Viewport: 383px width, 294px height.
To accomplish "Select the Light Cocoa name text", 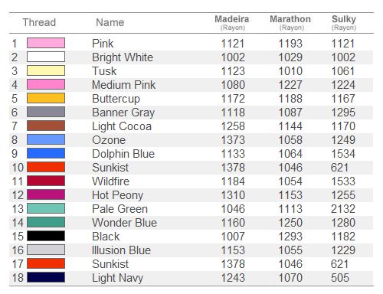I will (122, 126).
